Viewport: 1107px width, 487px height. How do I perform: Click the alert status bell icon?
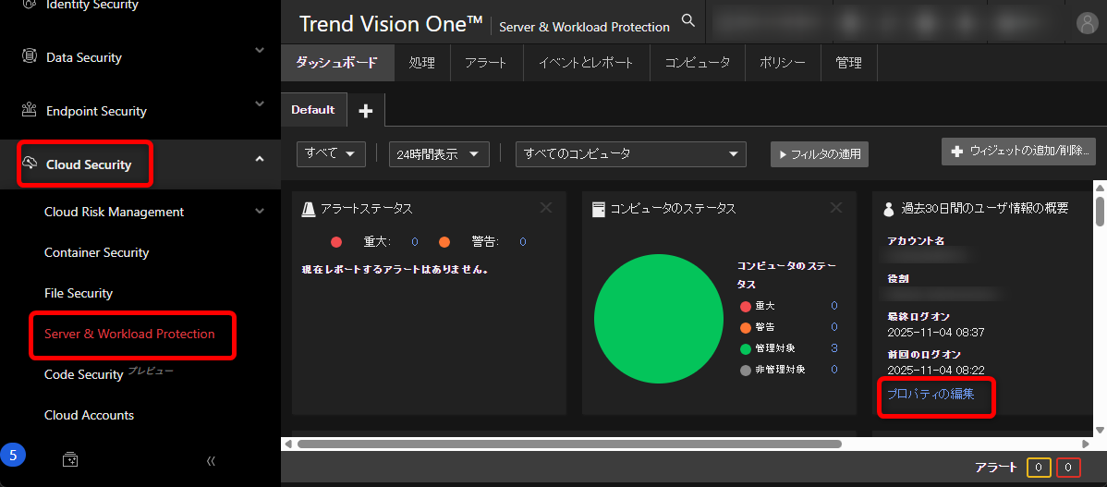[x=309, y=208]
